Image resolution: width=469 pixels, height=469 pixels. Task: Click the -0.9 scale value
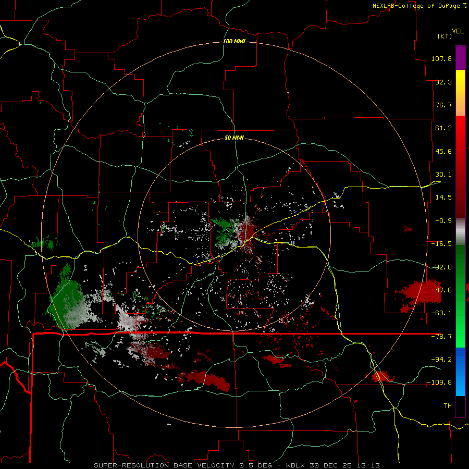click(443, 221)
